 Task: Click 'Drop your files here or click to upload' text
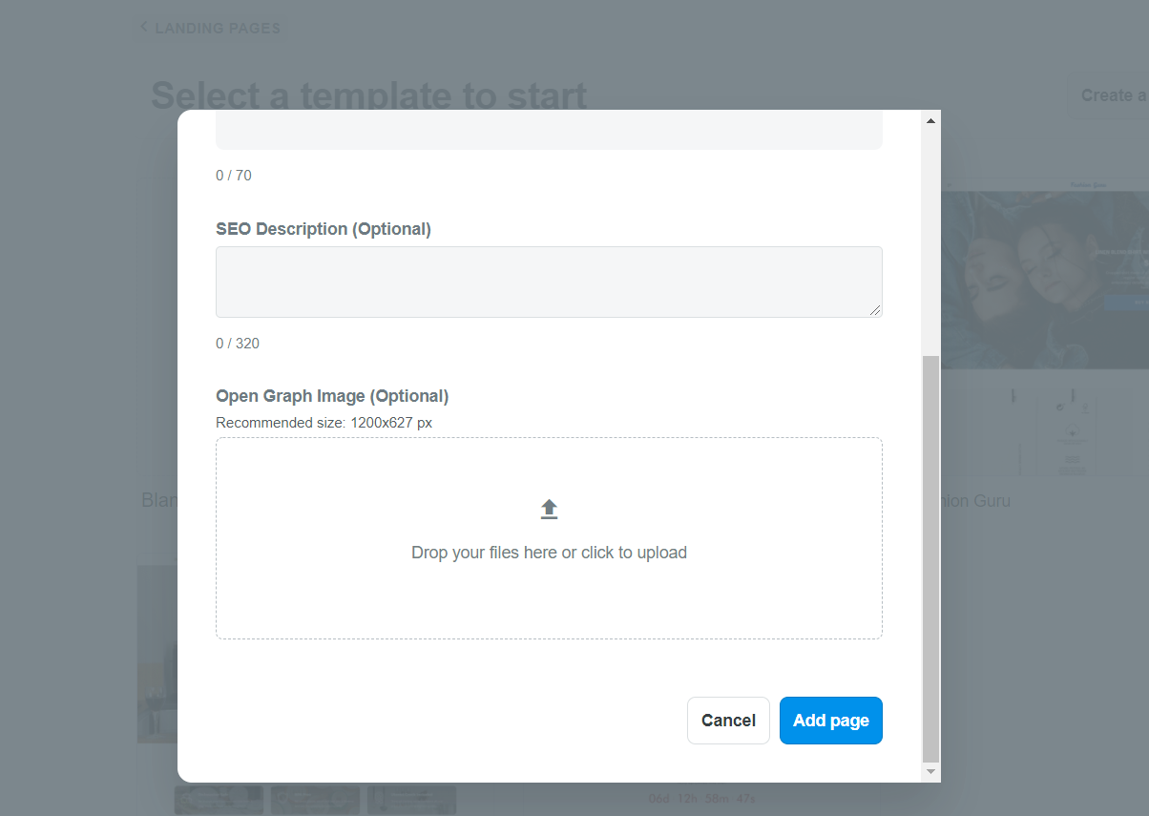[x=549, y=553]
